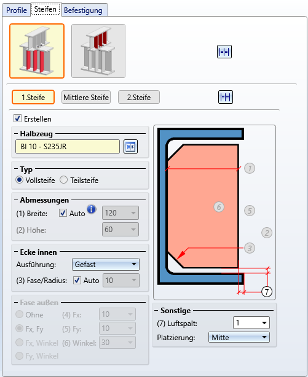This screenshot has height=377, width=308.
Task: Select the Mittlere Steife button
Action: click(x=86, y=97)
